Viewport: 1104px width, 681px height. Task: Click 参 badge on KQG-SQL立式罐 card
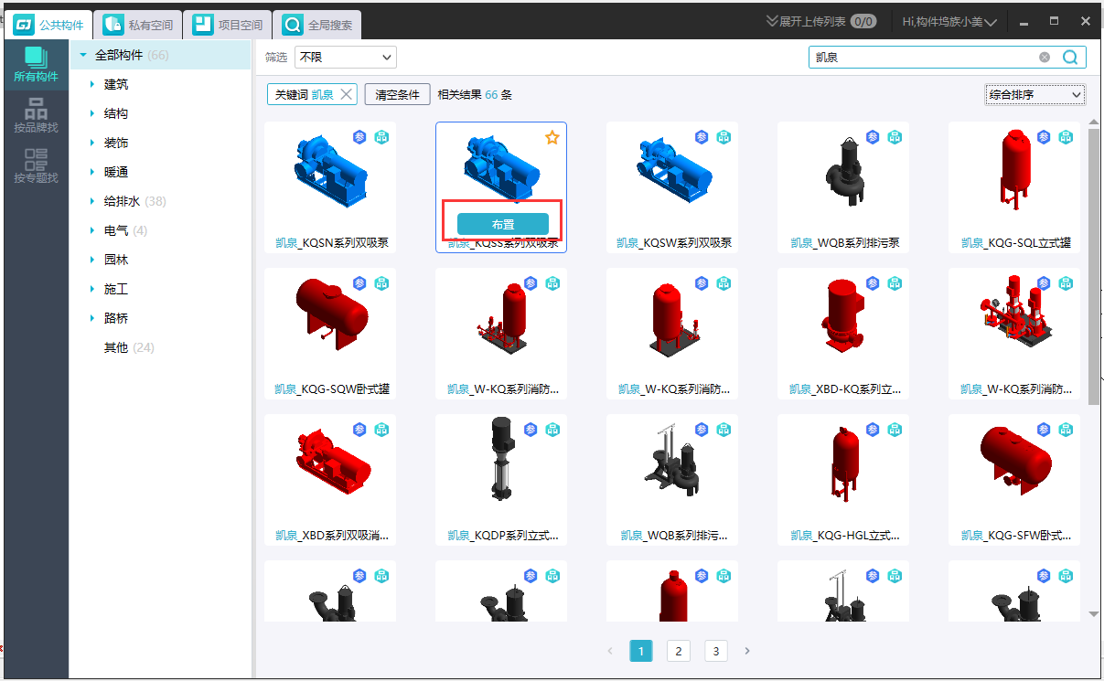coord(1044,137)
